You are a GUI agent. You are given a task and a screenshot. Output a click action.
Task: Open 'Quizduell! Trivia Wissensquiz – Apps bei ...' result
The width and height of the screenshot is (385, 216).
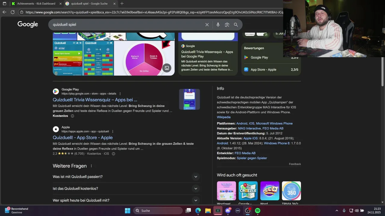[x=95, y=100]
